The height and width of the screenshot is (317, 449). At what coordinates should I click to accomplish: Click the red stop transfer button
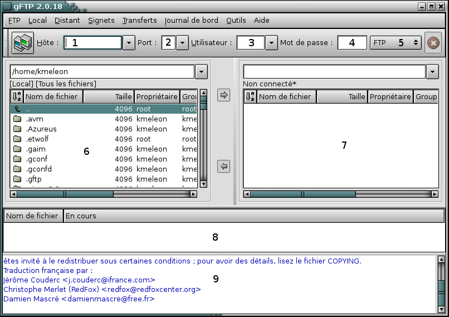tap(433, 43)
